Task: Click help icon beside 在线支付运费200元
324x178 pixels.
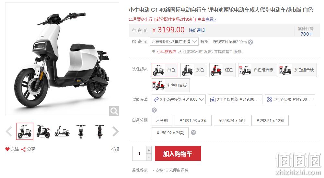Action: 250,42
